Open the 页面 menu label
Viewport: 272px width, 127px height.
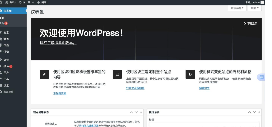[6, 45]
